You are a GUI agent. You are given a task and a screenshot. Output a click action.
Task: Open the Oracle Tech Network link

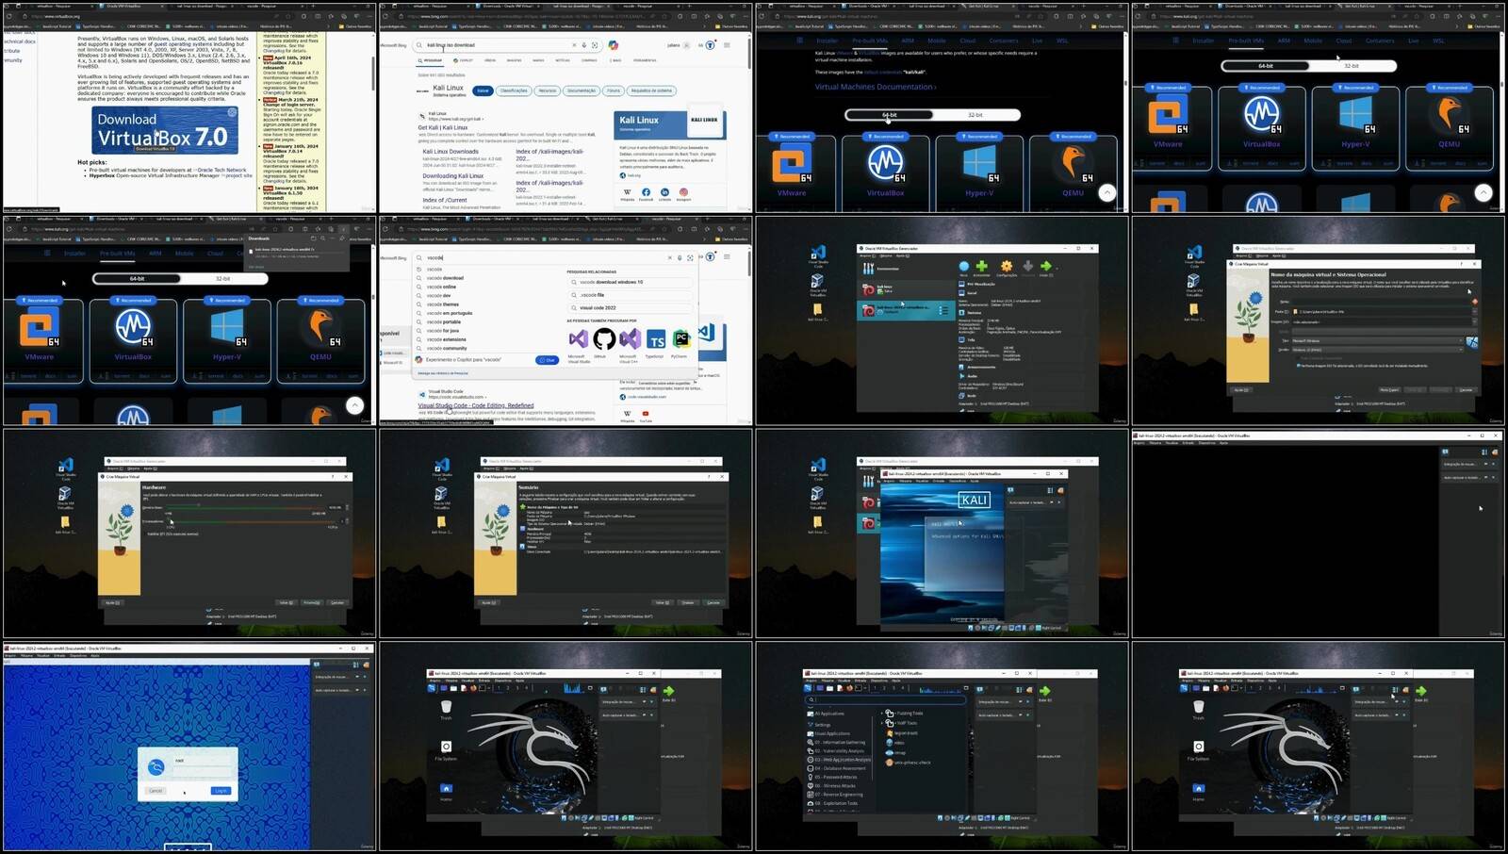(221, 171)
